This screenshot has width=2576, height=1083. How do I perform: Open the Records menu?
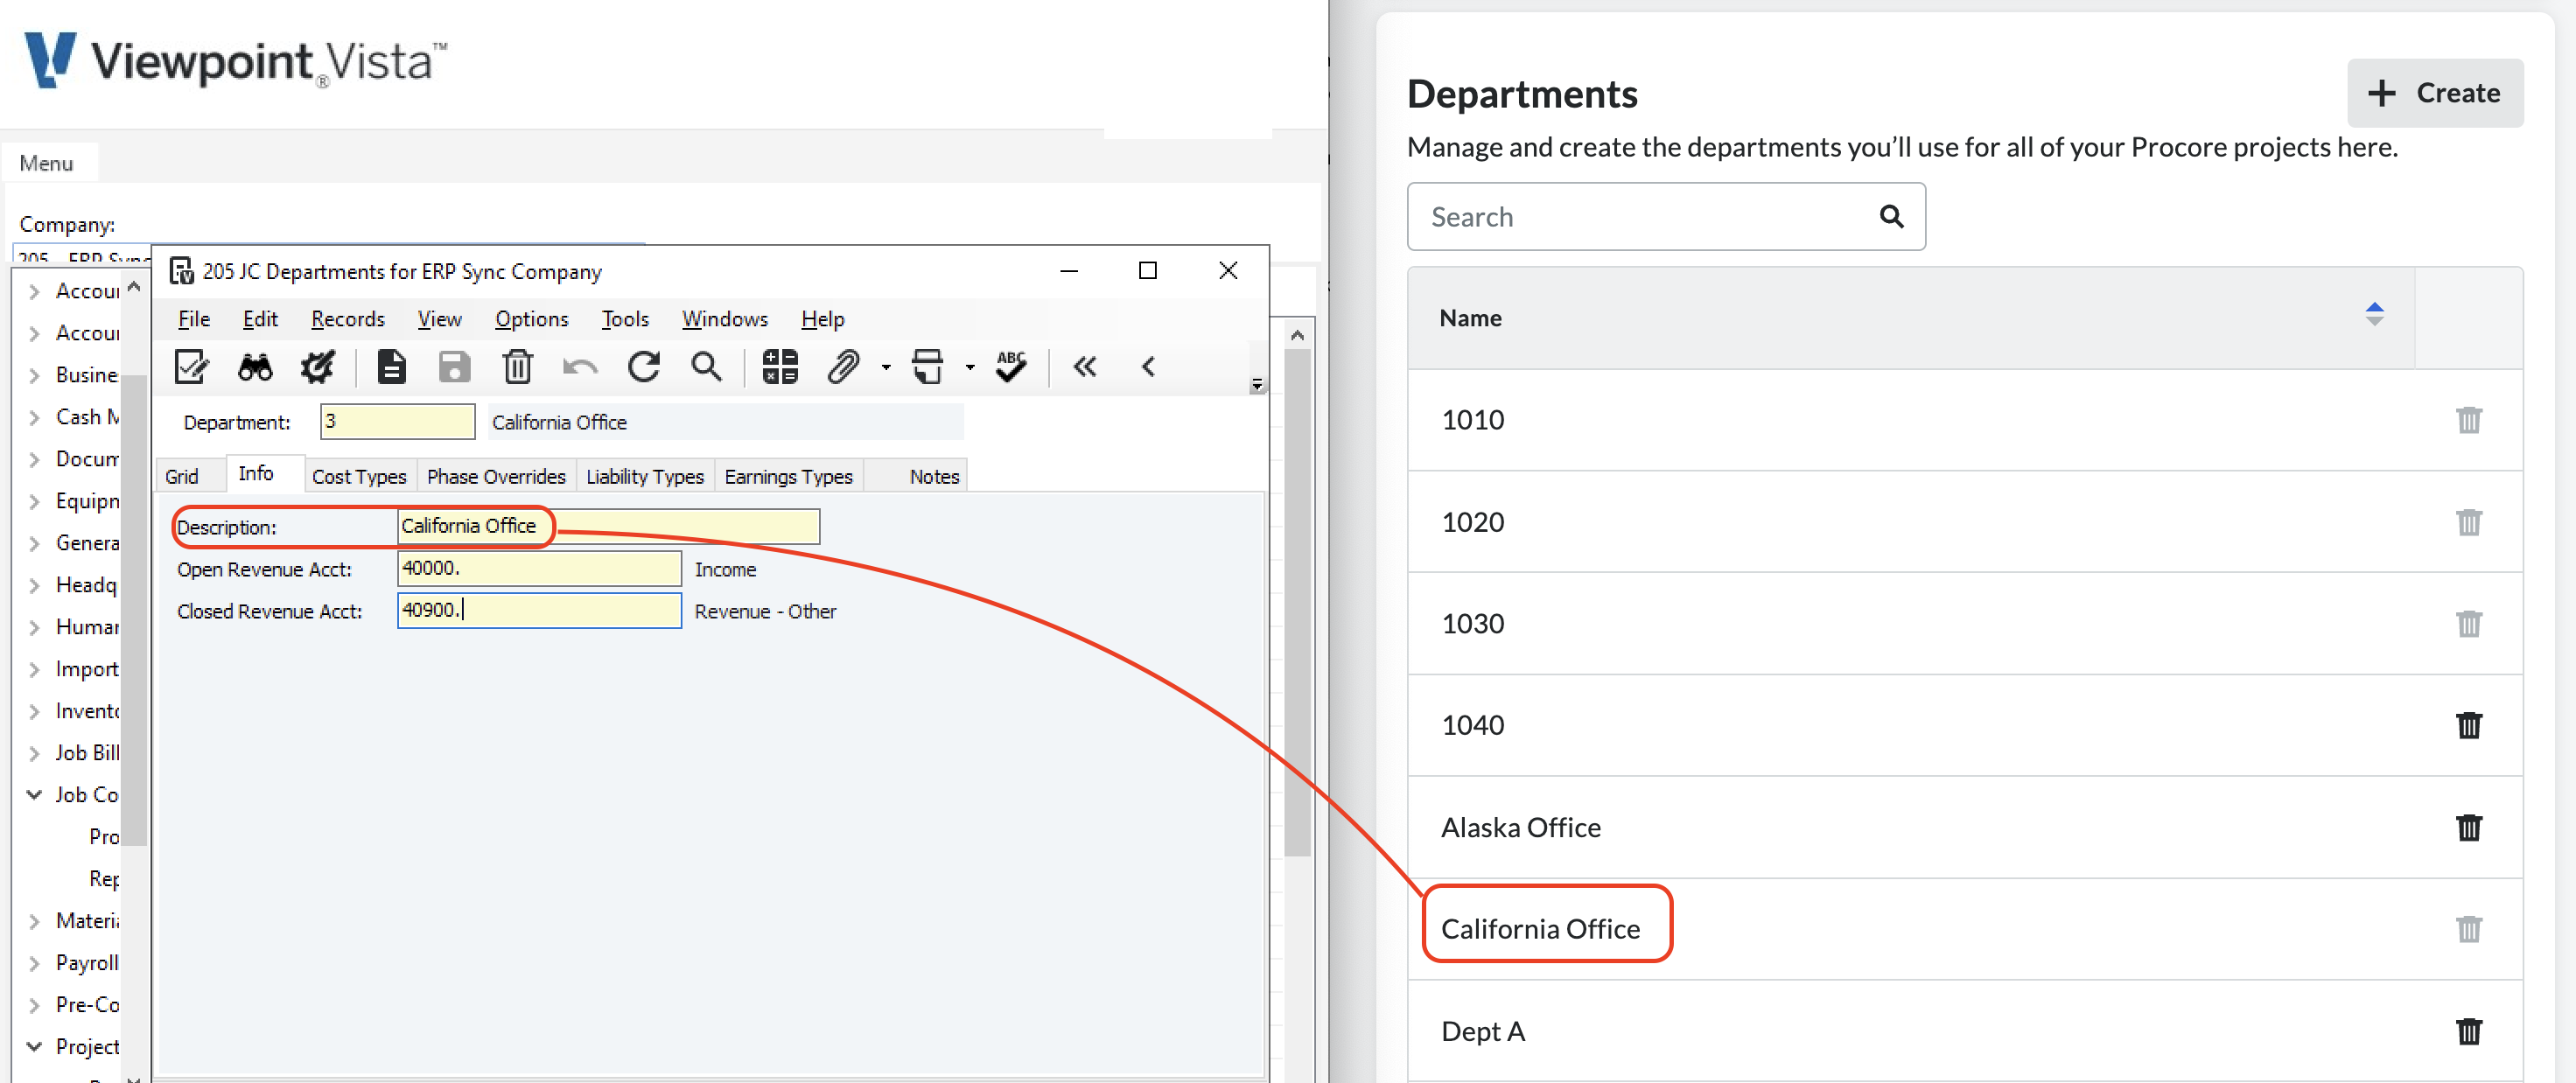pos(348,319)
